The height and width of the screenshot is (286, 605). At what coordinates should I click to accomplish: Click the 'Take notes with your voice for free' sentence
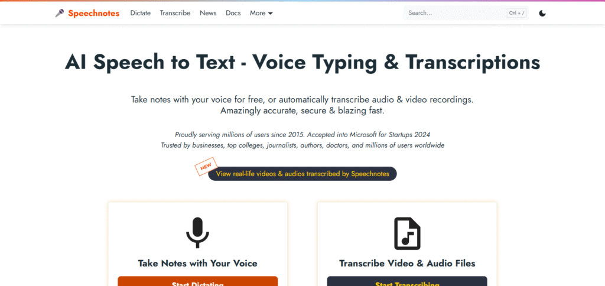pyautogui.click(x=302, y=100)
